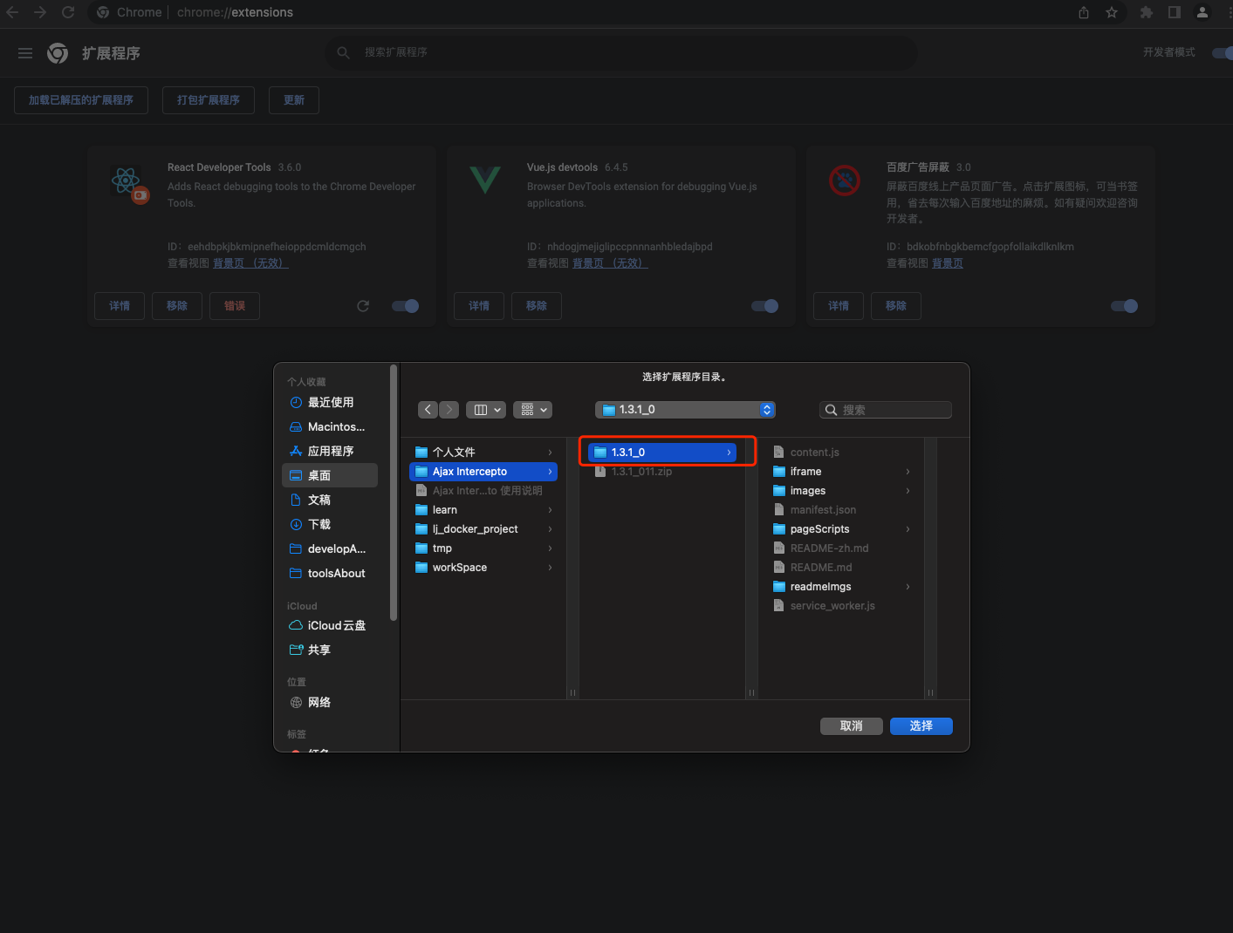This screenshot has width=1233, height=933.
Task: Reload the React Developer Tools extension
Action: click(x=363, y=306)
